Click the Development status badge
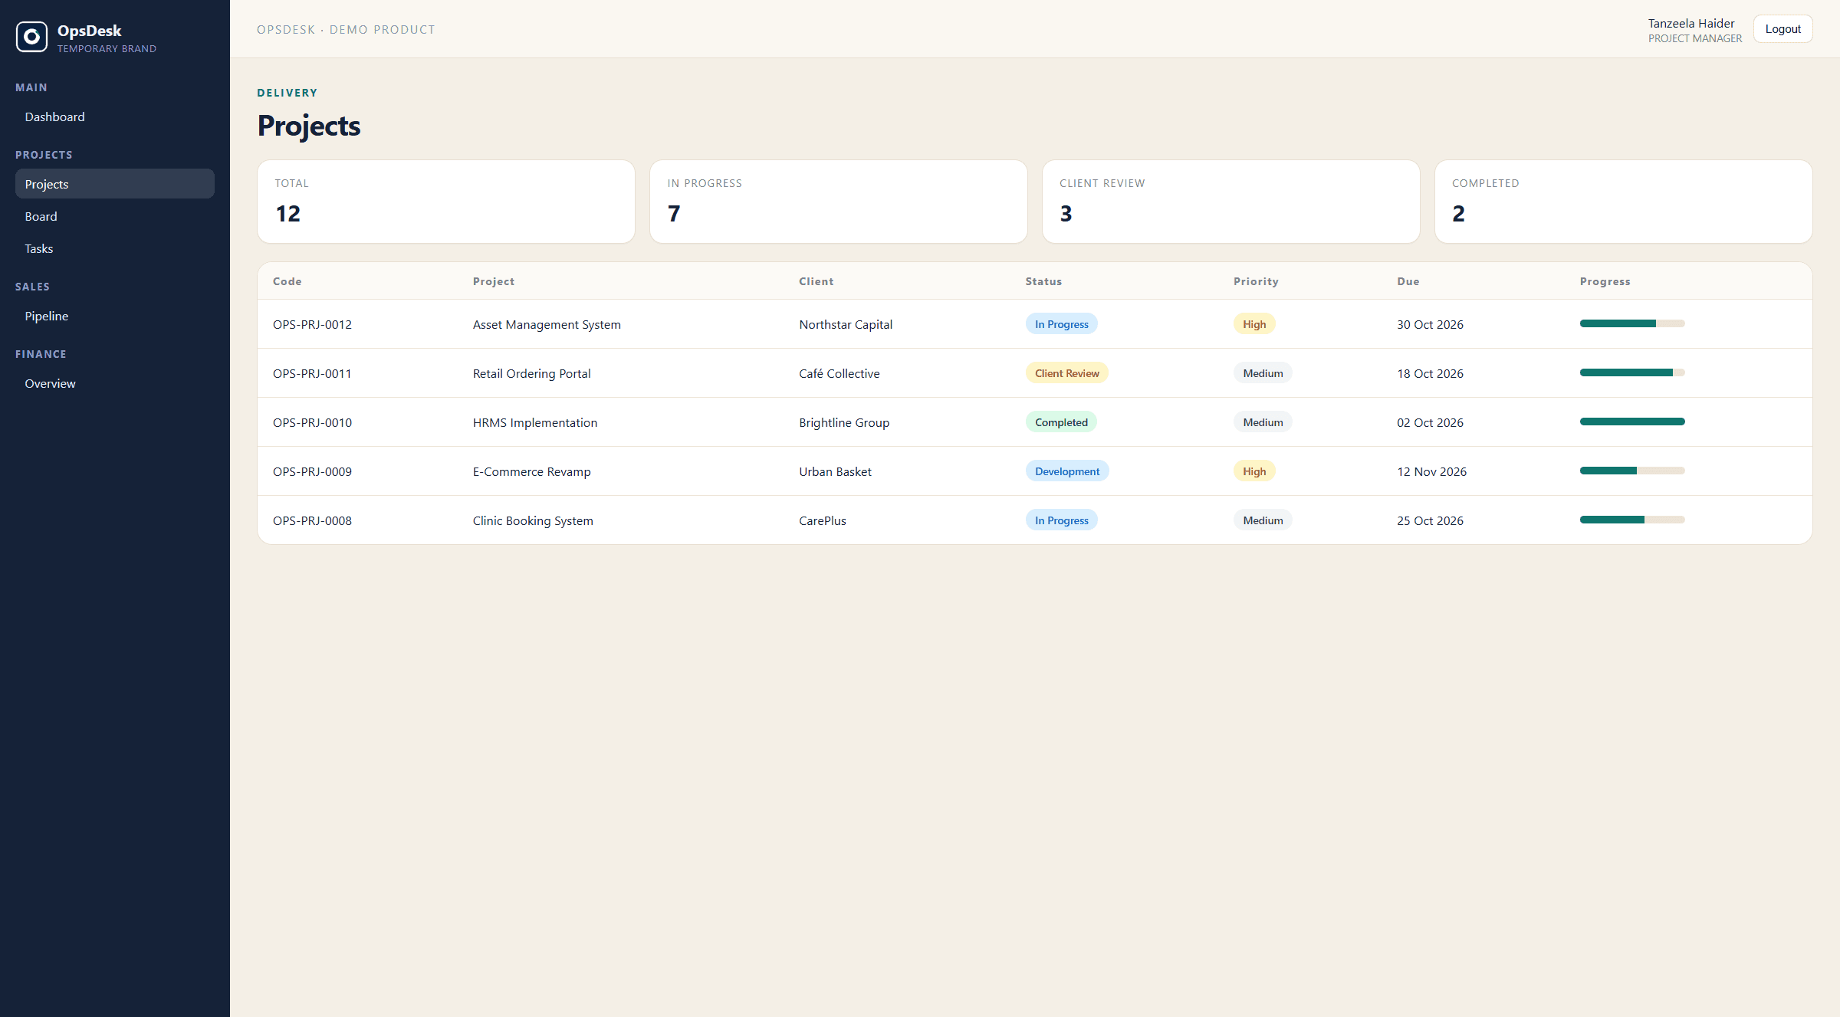The width and height of the screenshot is (1840, 1017). tap(1067, 471)
